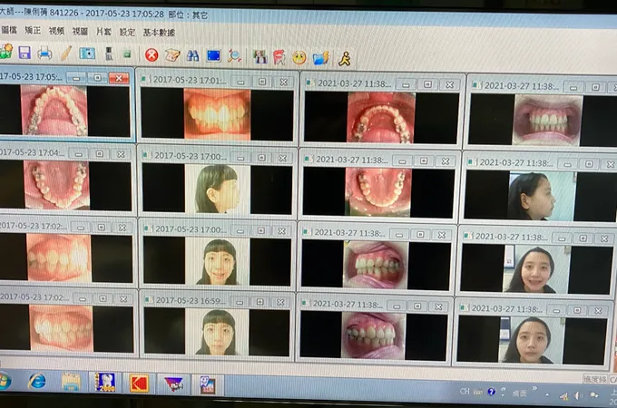
Task: Select the 2021 frontal teeth with retractor photo
Action: (548, 120)
